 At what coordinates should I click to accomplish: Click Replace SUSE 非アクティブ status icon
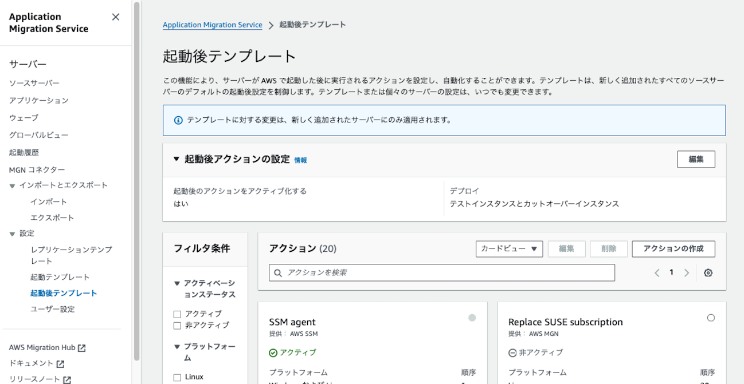click(512, 353)
